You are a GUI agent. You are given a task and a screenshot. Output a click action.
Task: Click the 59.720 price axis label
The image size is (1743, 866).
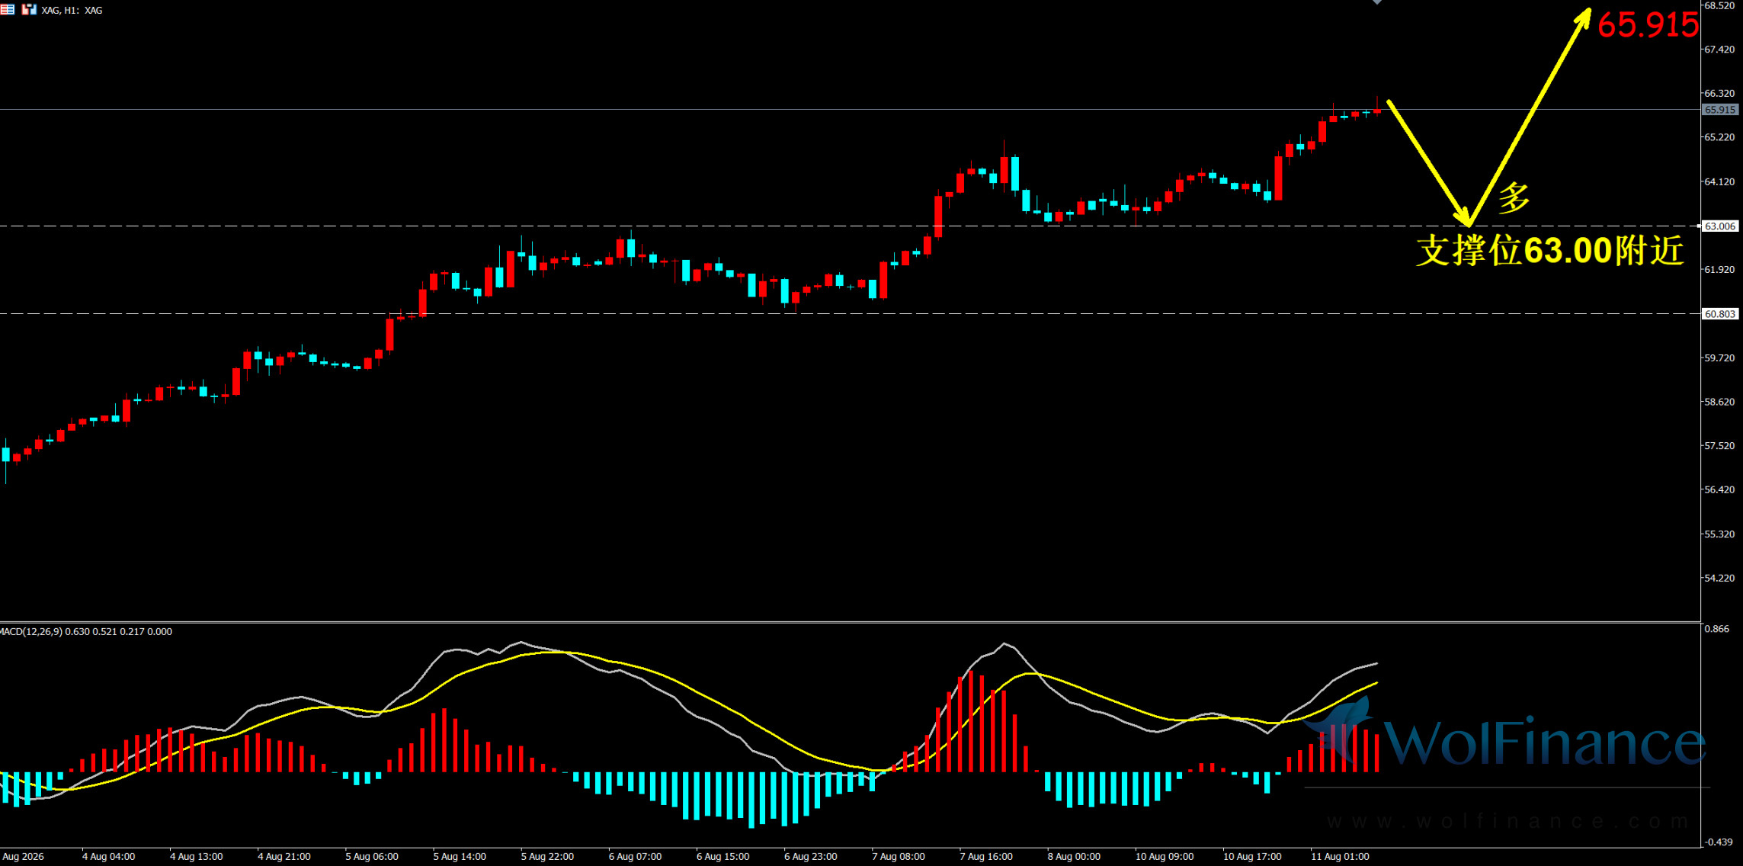1719,358
